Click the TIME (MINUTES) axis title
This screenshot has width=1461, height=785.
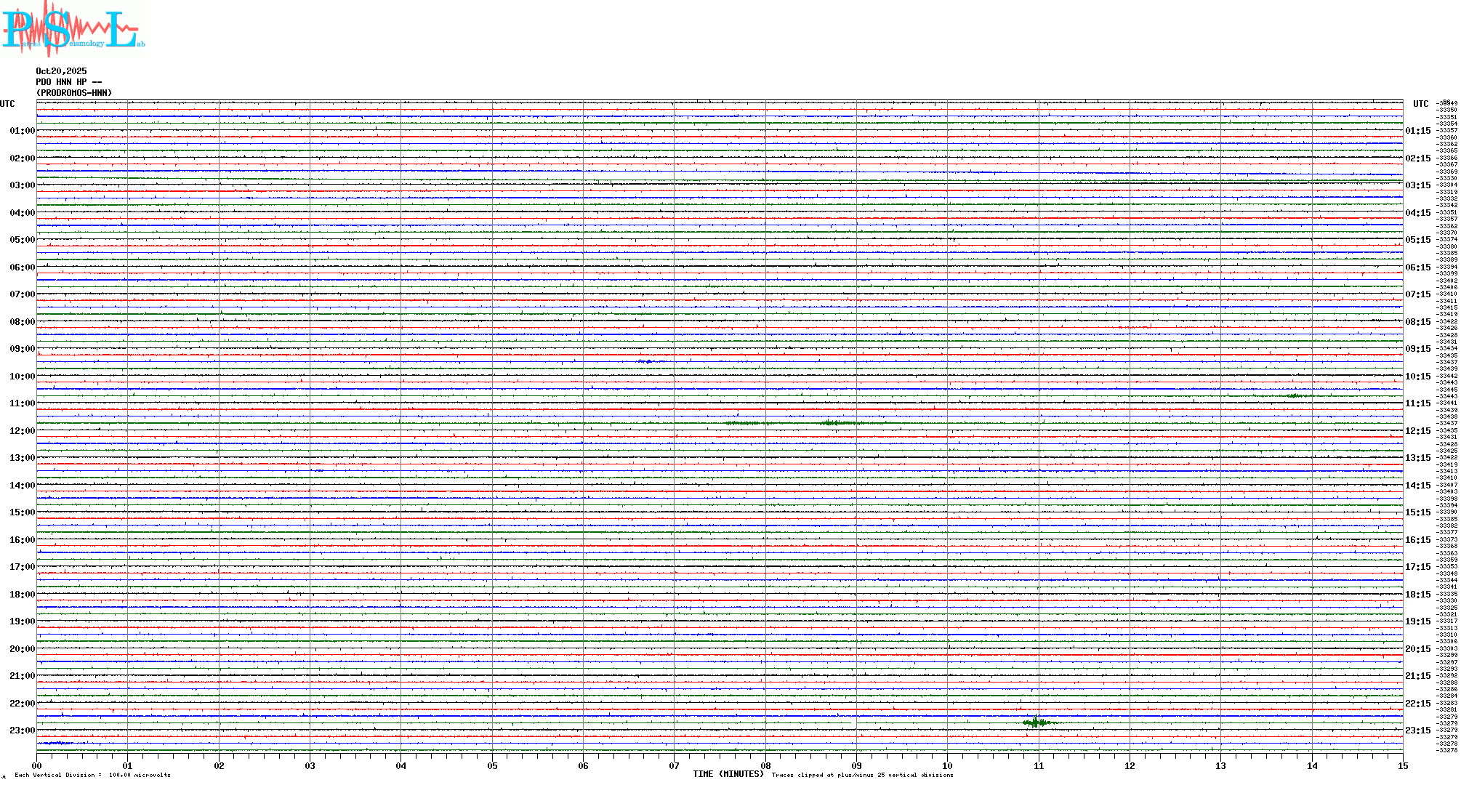(x=728, y=774)
